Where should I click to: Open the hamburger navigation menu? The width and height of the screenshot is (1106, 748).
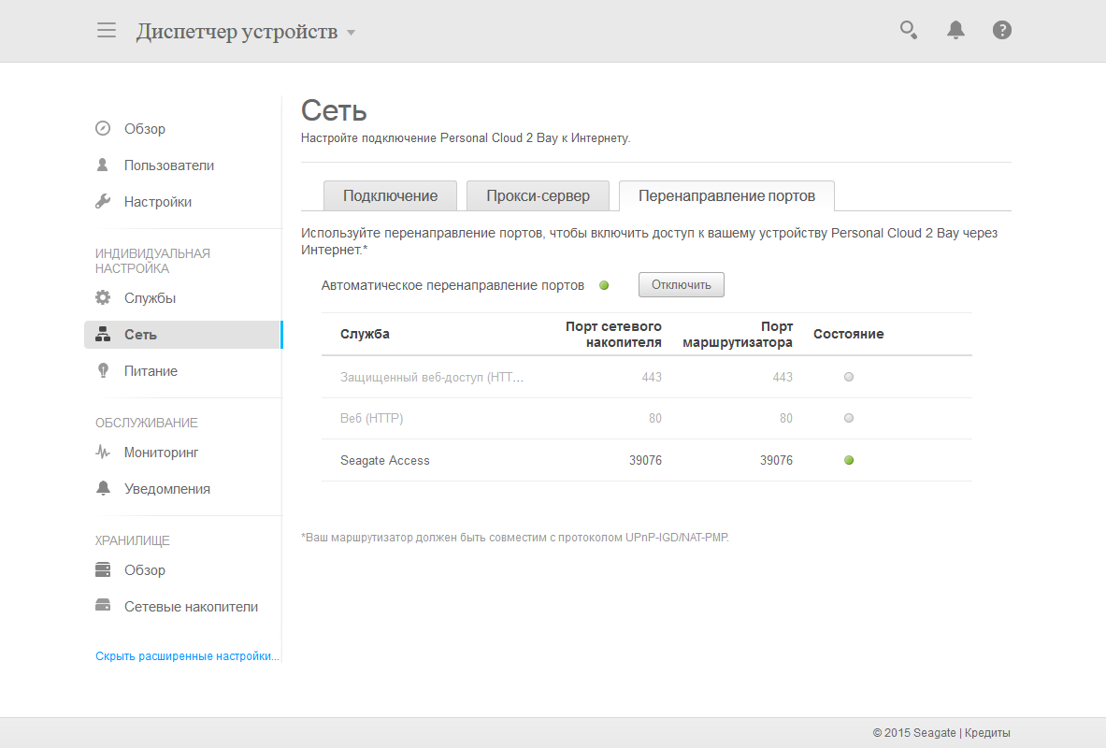(107, 31)
